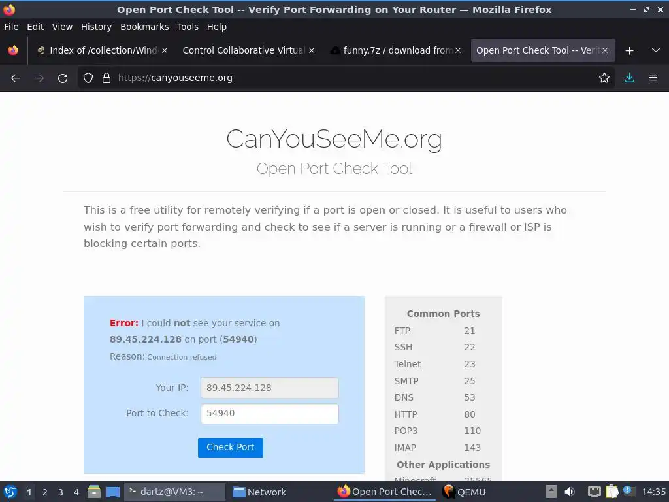Image resolution: width=669 pixels, height=502 pixels.
Task: Switch to virtual desktop 4
Action: 76,492
